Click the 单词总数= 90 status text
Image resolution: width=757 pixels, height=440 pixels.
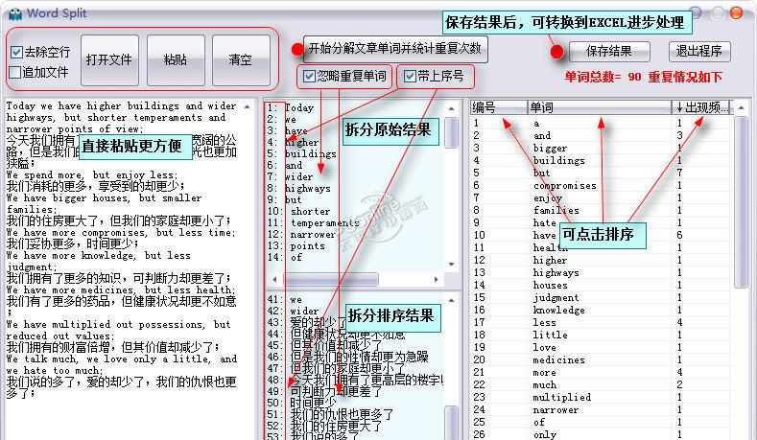coord(603,77)
